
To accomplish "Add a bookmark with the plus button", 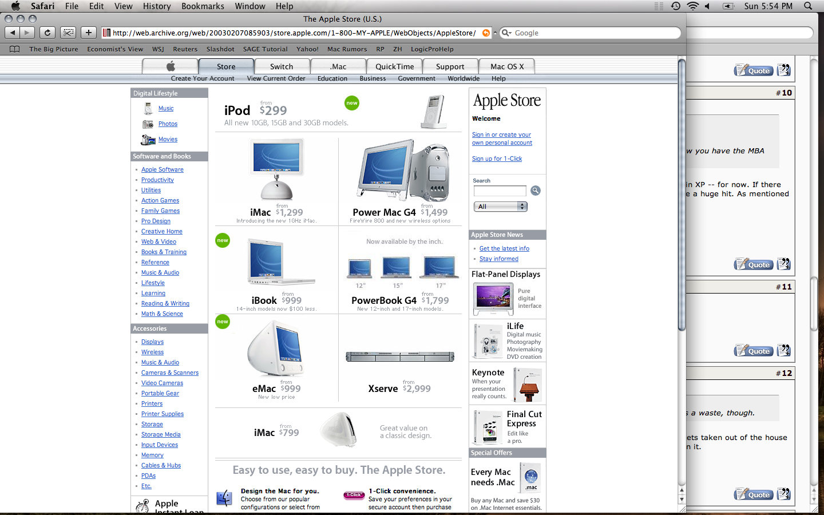I will [x=88, y=33].
